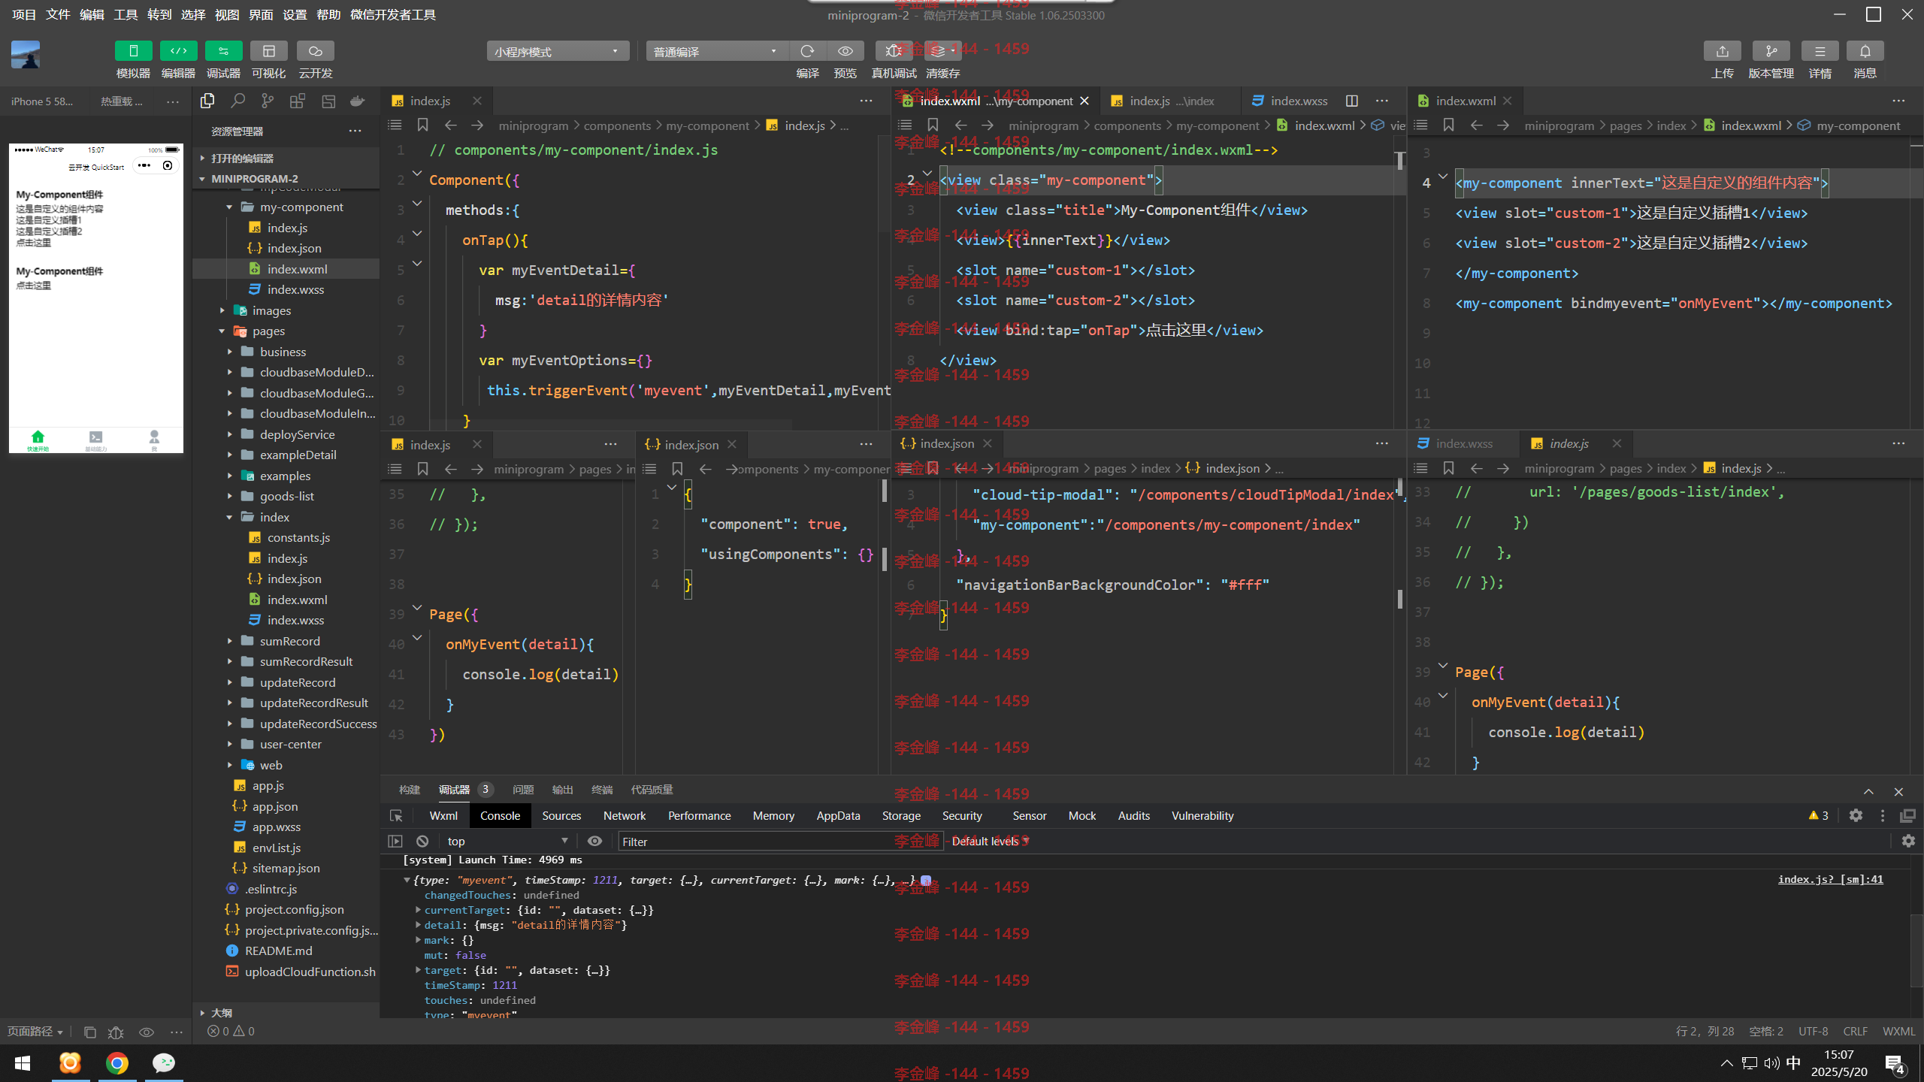Click the warning count indicator in debugger
Screen dimensions: 1924x1082
1819,815
